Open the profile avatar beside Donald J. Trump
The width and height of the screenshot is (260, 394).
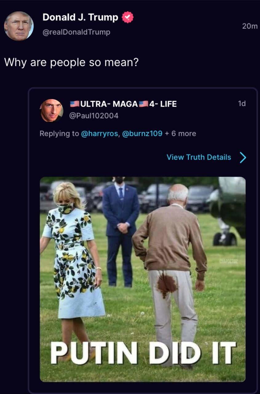(x=18, y=26)
